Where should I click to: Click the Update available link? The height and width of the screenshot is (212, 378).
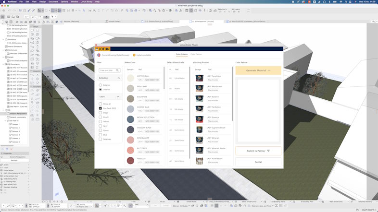[143, 55]
